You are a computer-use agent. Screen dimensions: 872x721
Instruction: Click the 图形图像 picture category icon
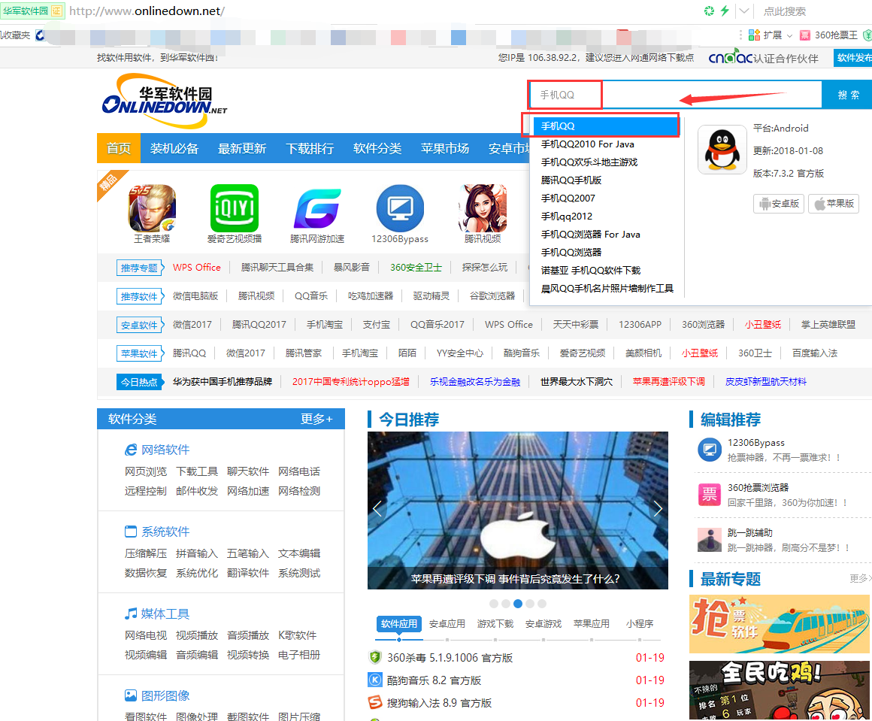tap(131, 695)
